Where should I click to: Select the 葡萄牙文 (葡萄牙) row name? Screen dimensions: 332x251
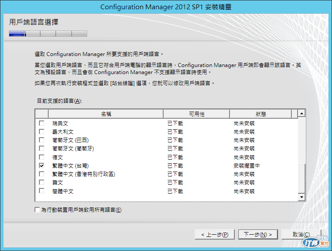point(73,149)
